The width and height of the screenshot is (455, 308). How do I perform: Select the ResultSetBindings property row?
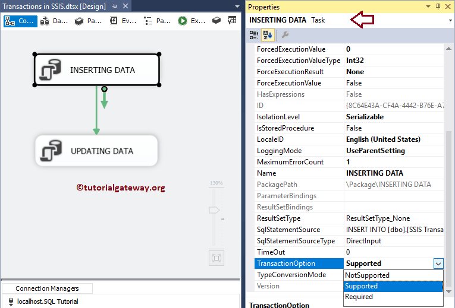[x=349, y=207]
